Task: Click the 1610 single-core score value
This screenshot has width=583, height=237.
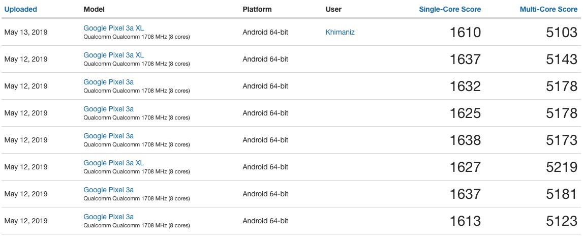Action: pos(466,33)
